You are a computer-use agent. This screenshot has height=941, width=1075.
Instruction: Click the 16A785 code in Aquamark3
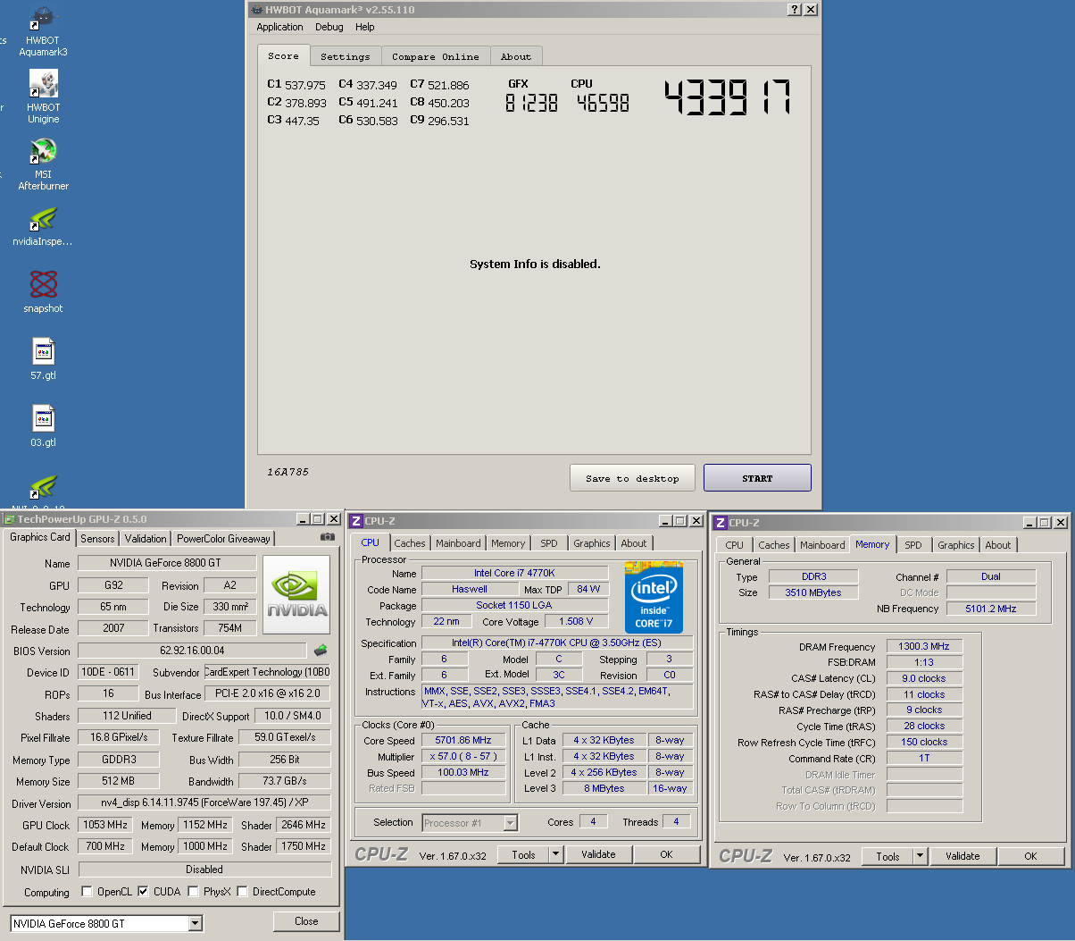pyautogui.click(x=287, y=472)
